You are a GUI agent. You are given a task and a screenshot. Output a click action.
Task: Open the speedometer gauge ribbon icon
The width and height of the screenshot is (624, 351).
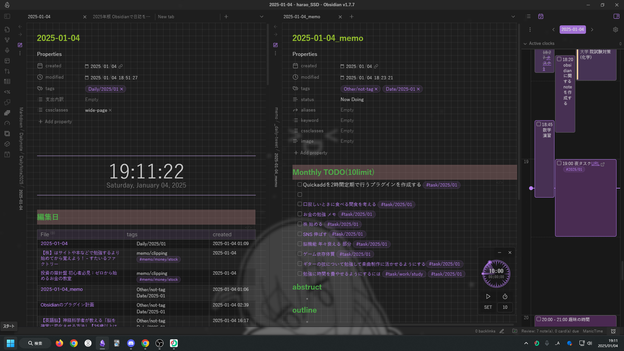pyautogui.click(x=7, y=123)
